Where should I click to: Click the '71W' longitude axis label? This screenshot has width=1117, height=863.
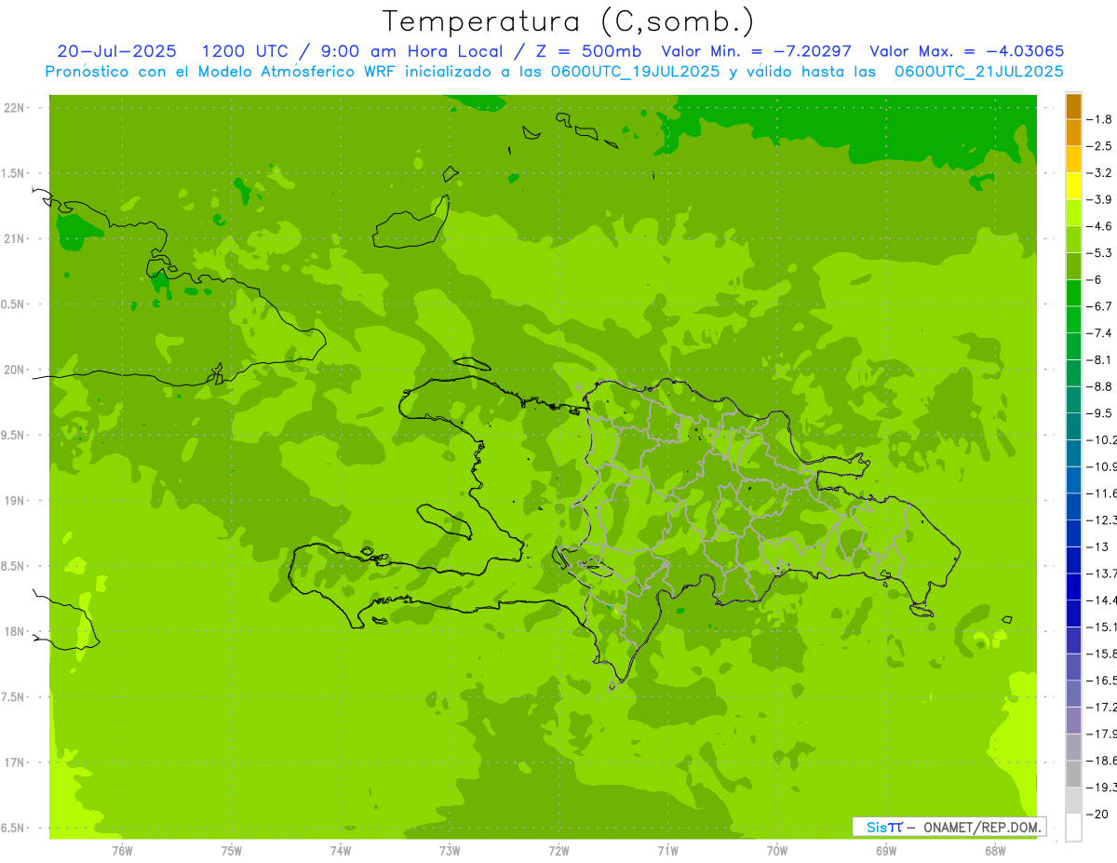point(667,850)
